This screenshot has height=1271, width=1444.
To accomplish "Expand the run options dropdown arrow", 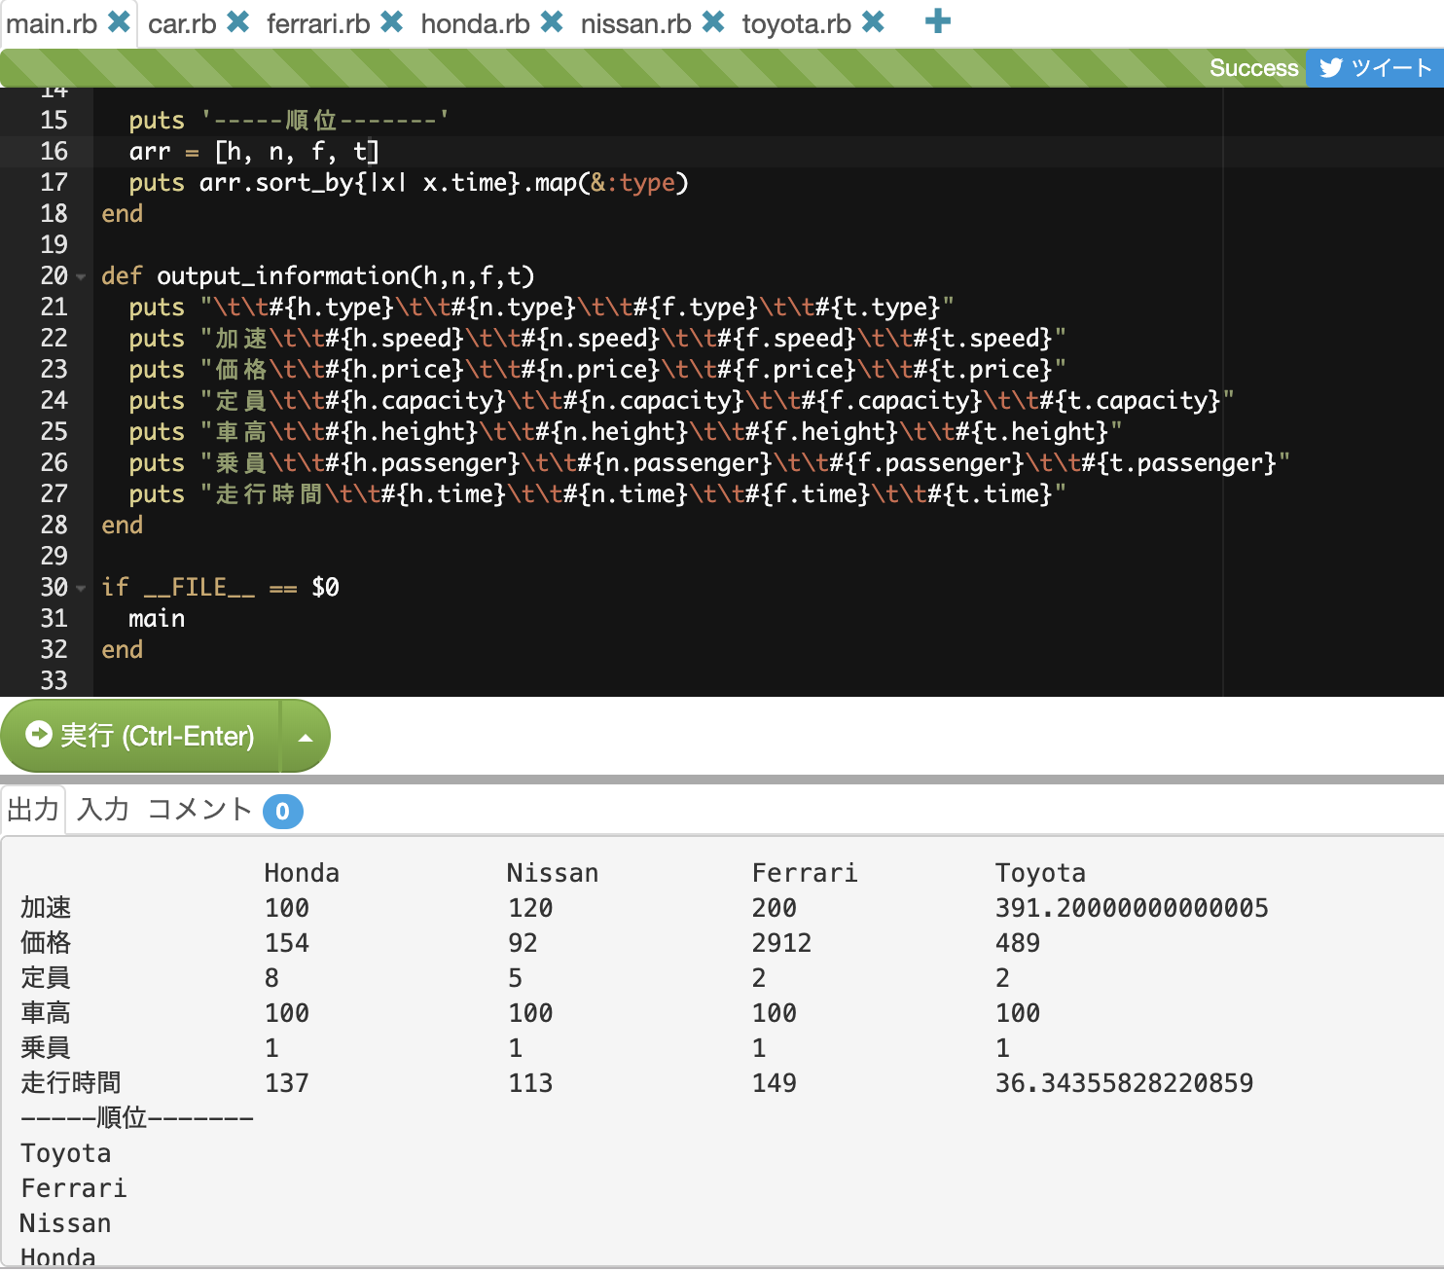I will click(x=306, y=737).
